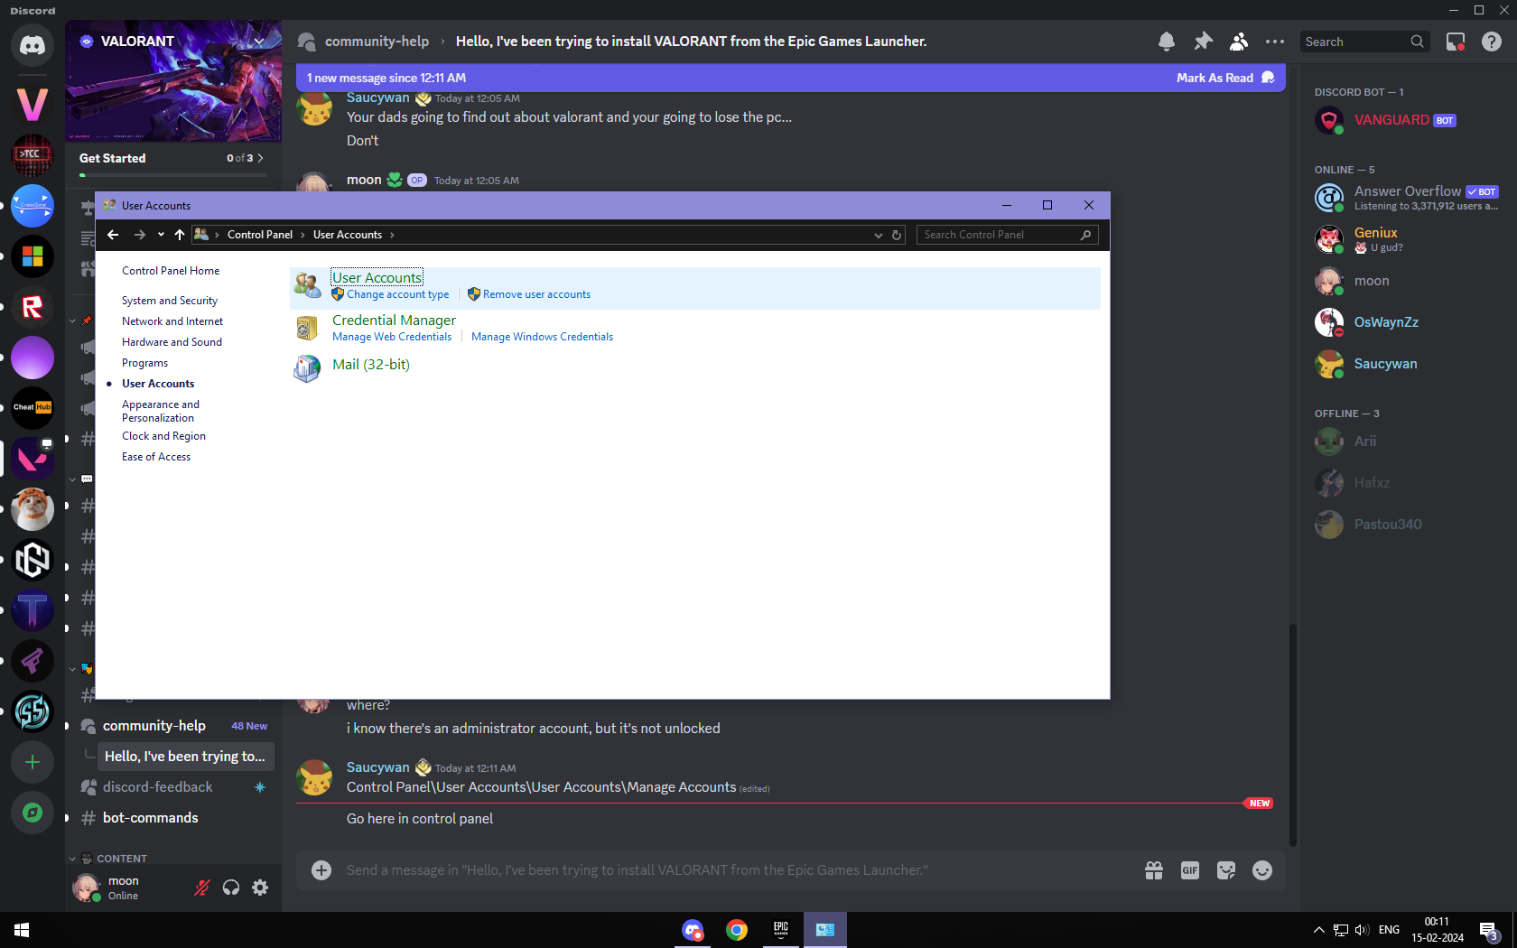Open Discord user settings gear

pos(260,888)
